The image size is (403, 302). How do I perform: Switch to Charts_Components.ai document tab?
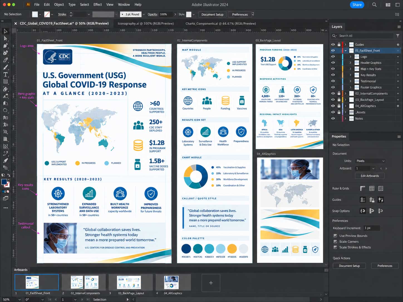tap(221, 23)
